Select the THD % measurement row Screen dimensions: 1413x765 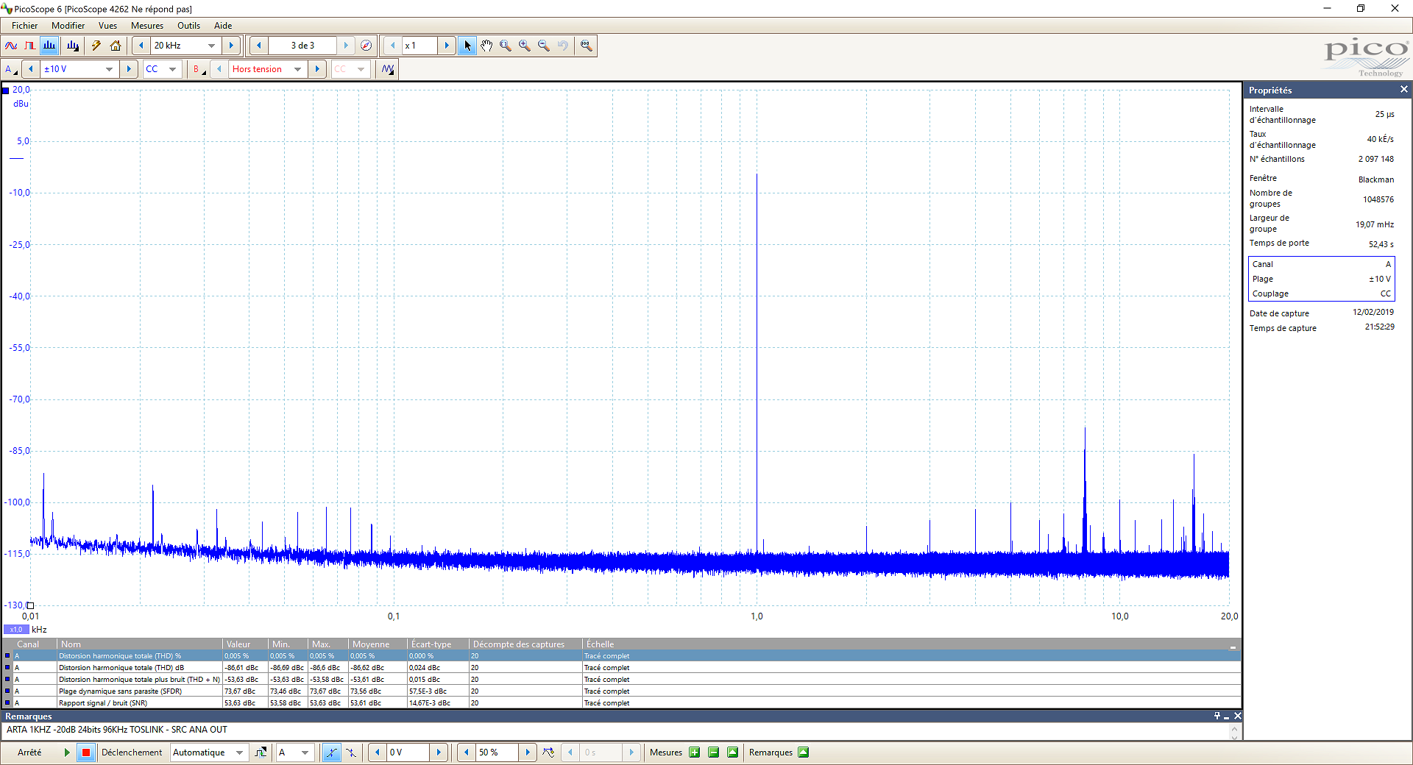[621, 656]
